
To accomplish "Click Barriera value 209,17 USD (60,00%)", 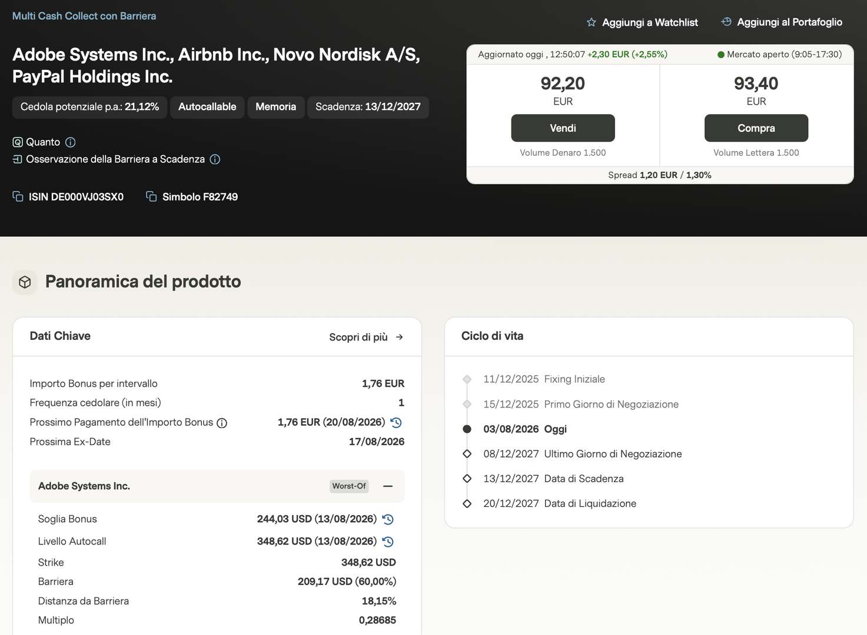I will [x=347, y=581].
